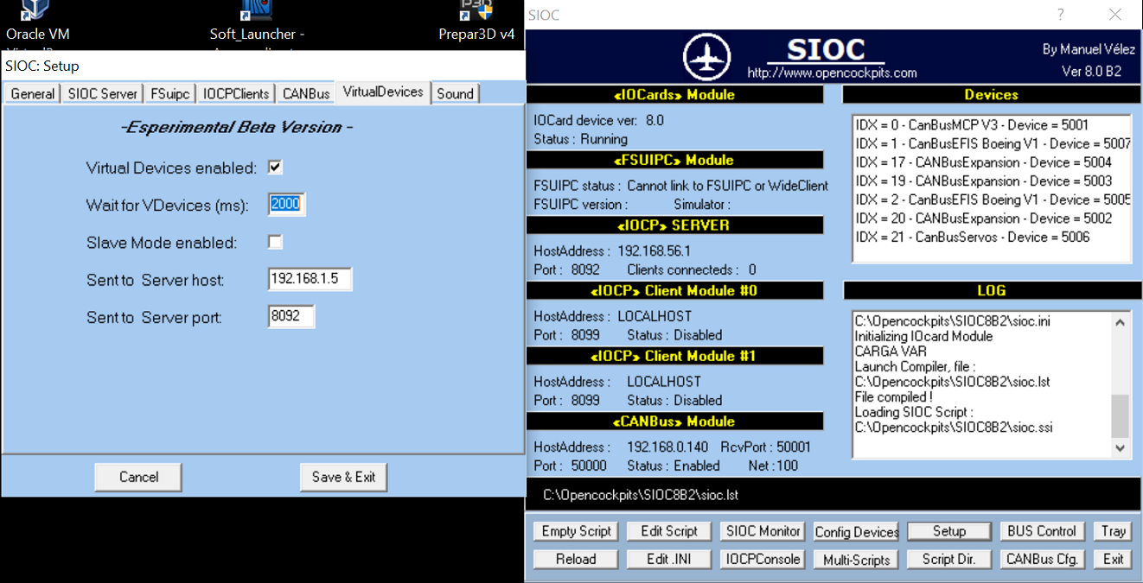Click the Wait for VDevices input field
The width and height of the screenshot is (1143, 583).
pos(286,205)
